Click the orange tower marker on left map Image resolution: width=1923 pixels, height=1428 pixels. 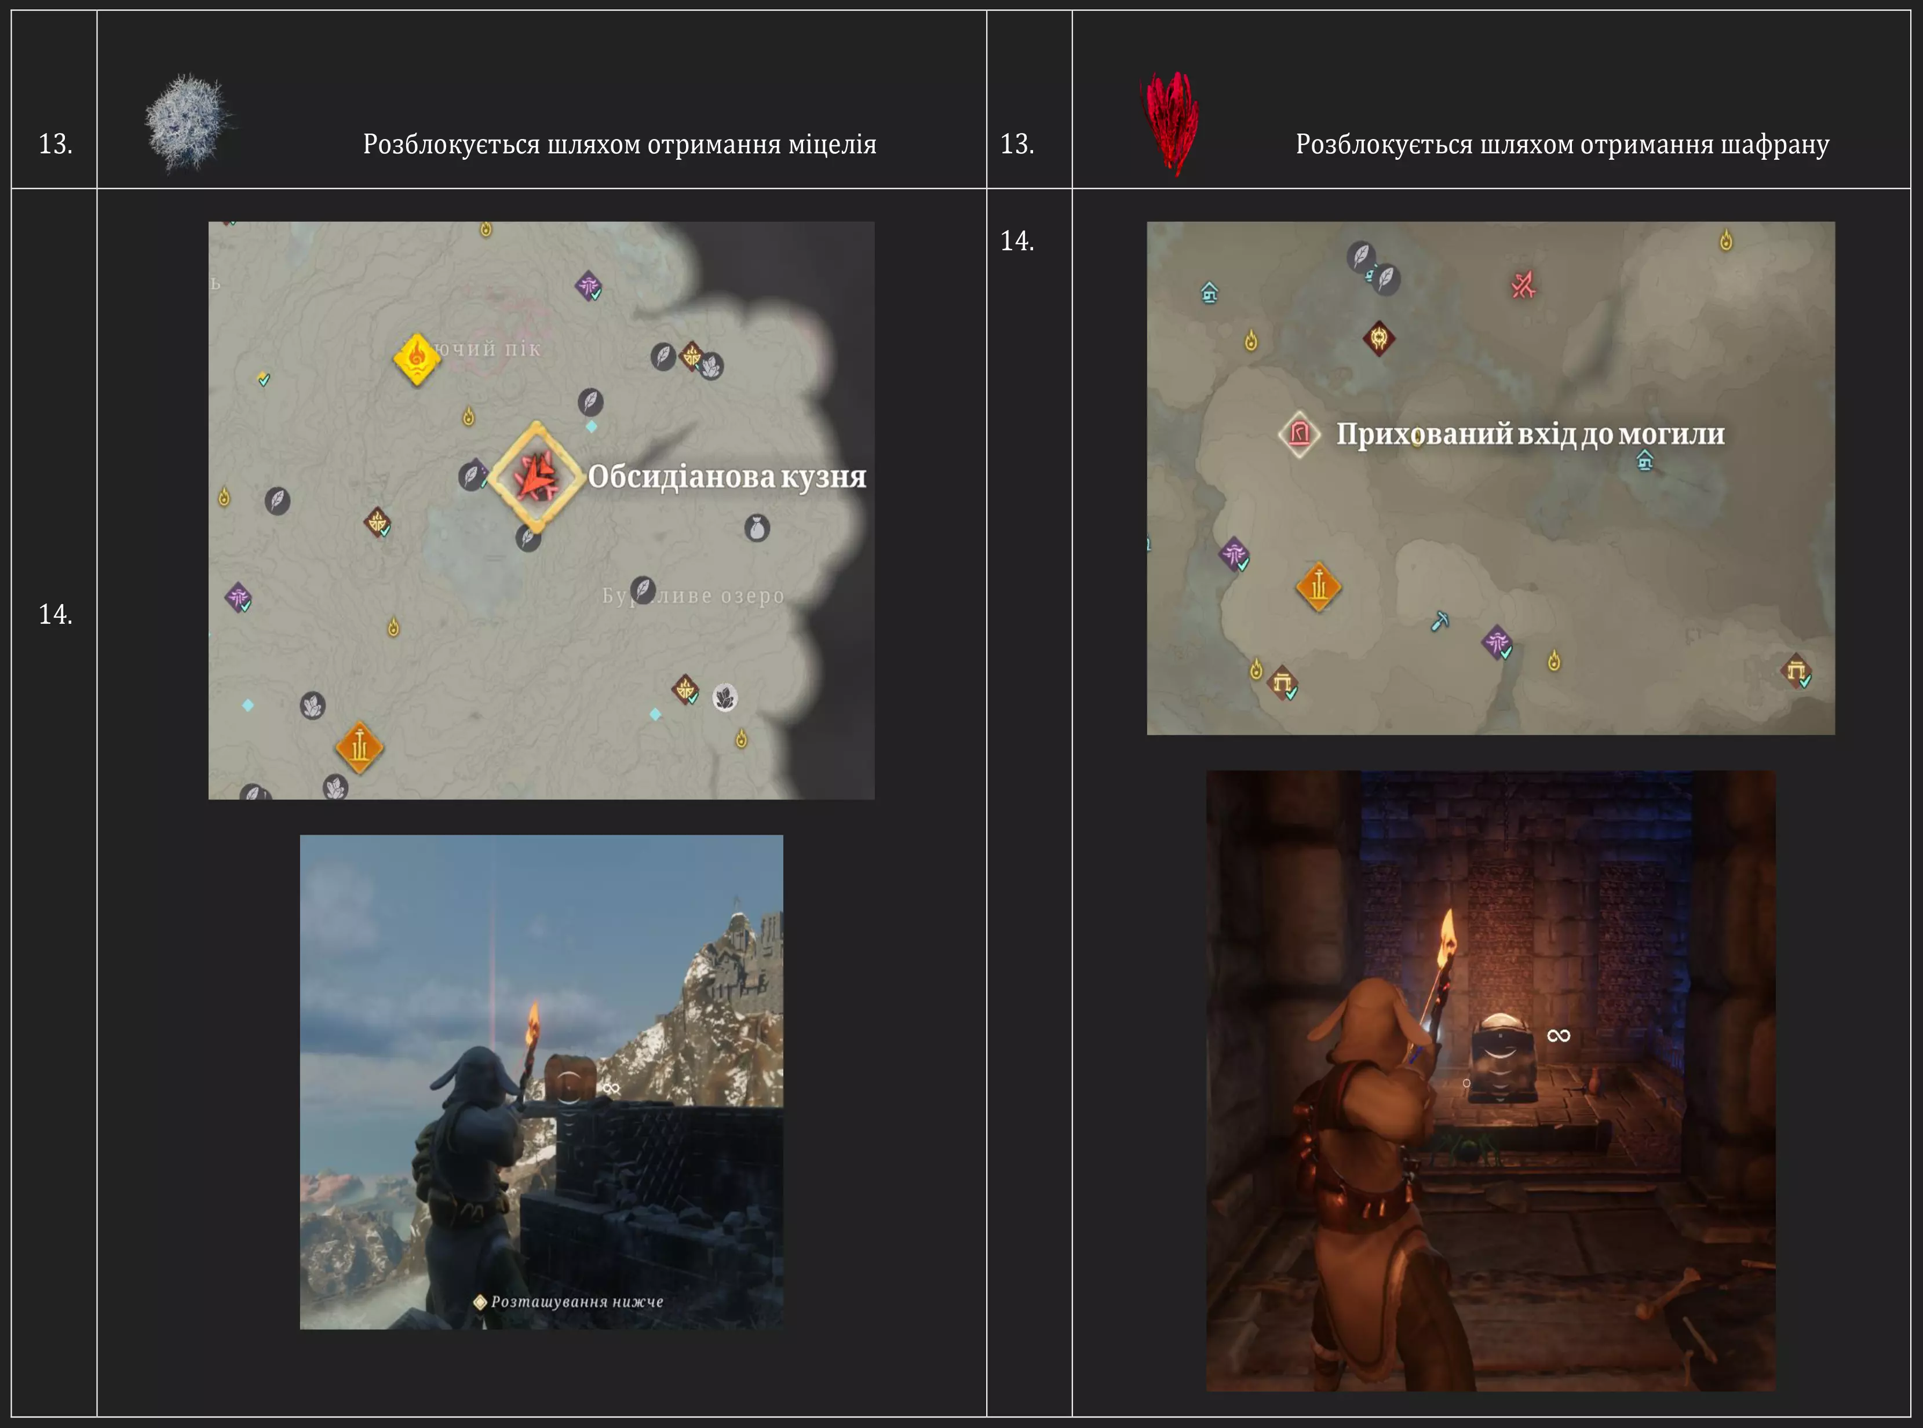pos(359,746)
